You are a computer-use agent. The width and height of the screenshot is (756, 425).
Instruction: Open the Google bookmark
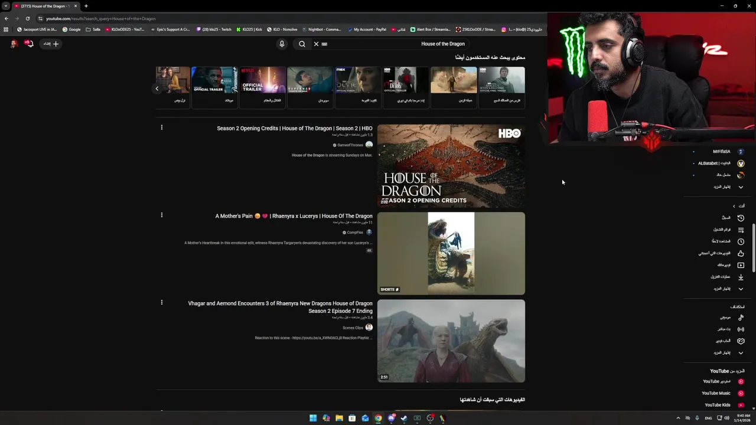(71, 30)
